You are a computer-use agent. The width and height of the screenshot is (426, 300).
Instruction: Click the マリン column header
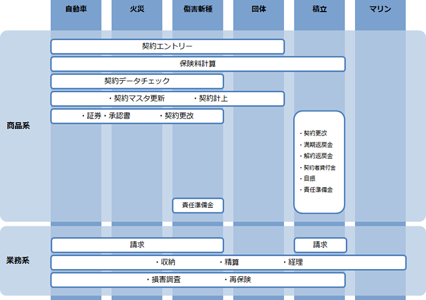coord(380,9)
